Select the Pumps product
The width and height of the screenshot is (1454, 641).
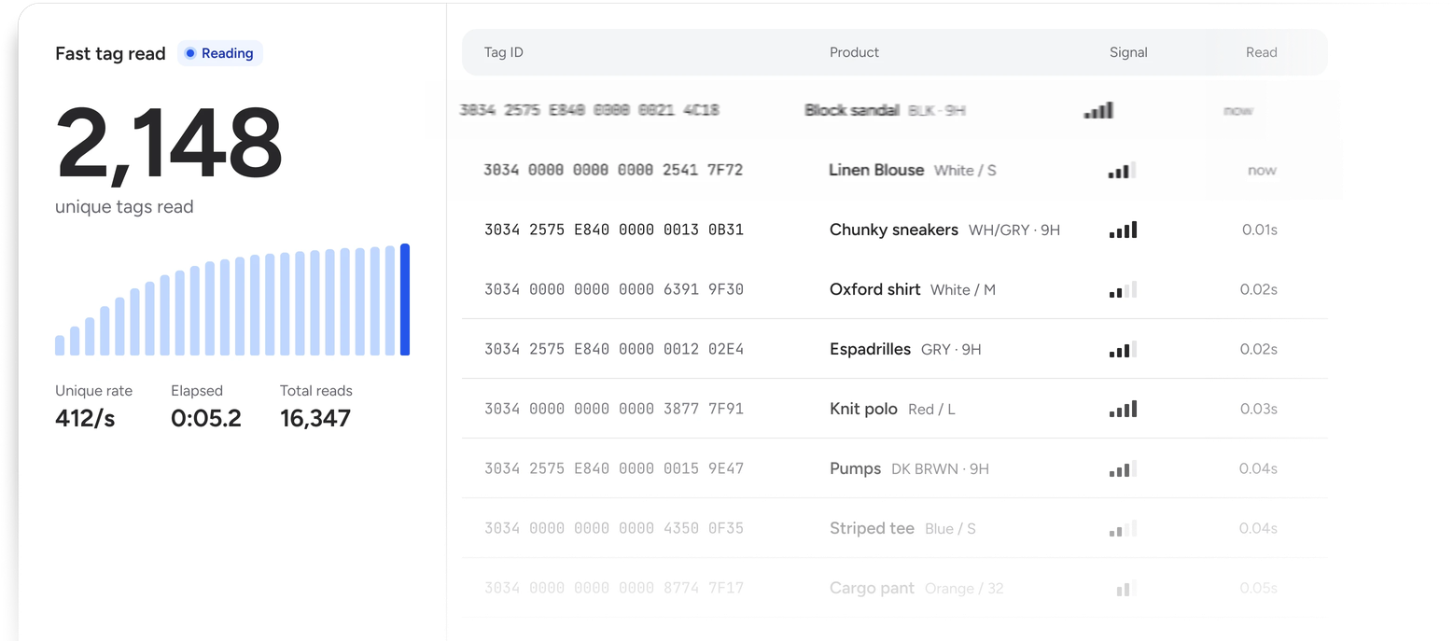855,468
